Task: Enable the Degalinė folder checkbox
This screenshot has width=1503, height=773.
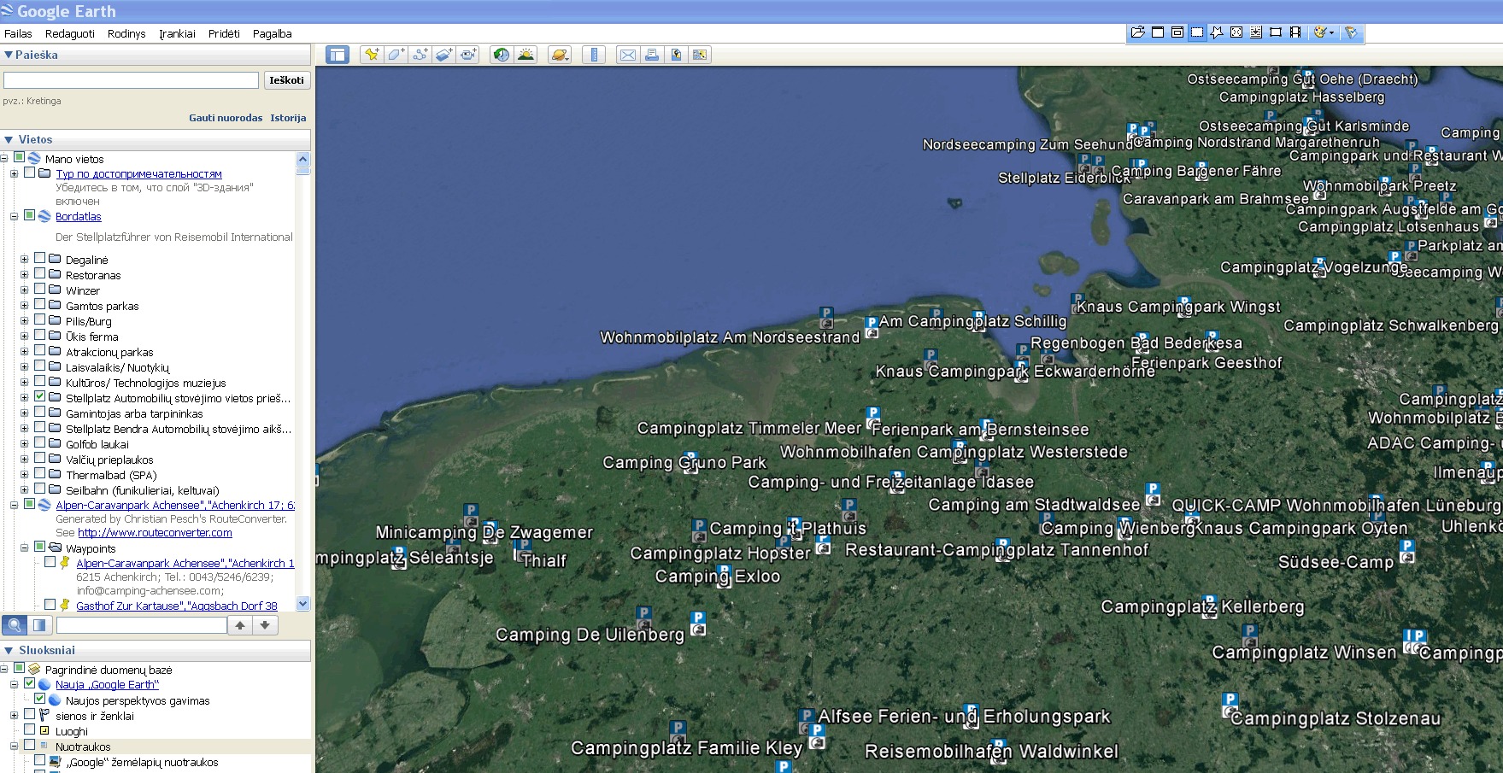Action: tap(39, 258)
